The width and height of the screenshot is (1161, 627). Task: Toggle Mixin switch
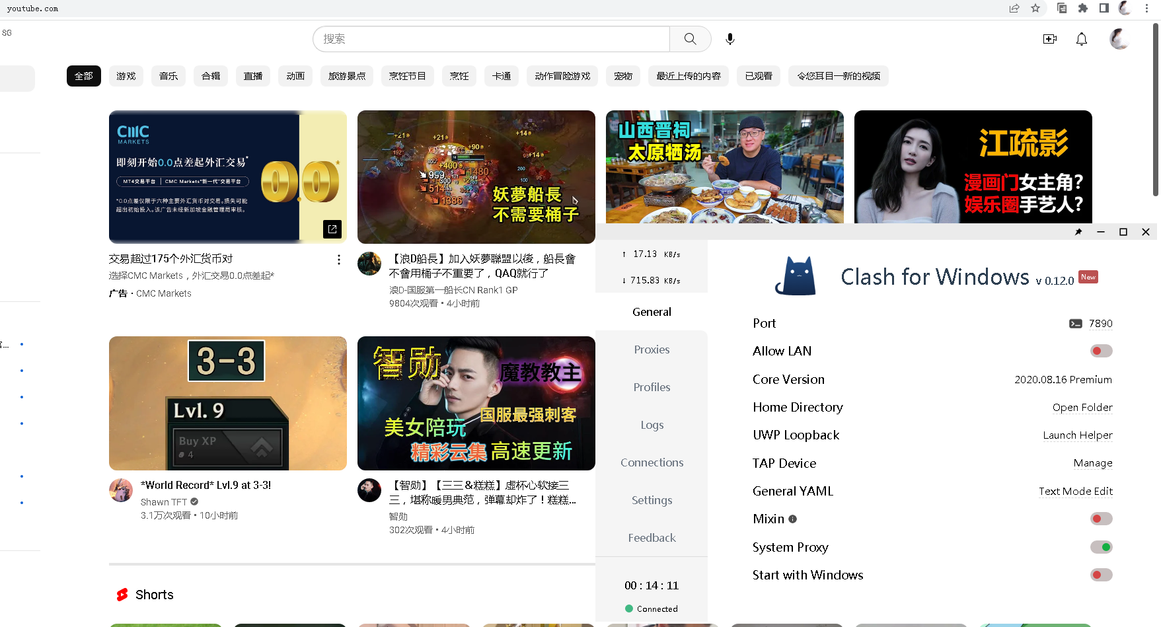pyautogui.click(x=1101, y=519)
